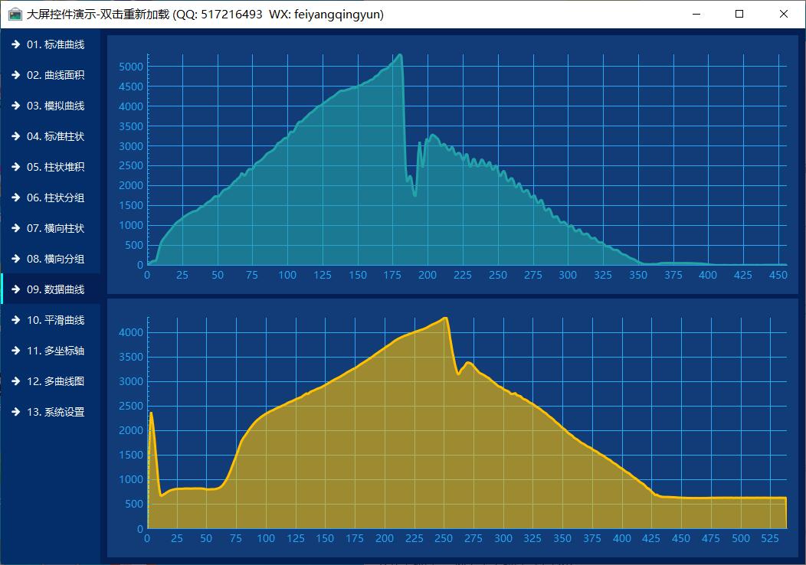Select the active 09. 数据曲线 item
The width and height of the screenshot is (806, 565).
click(55, 289)
